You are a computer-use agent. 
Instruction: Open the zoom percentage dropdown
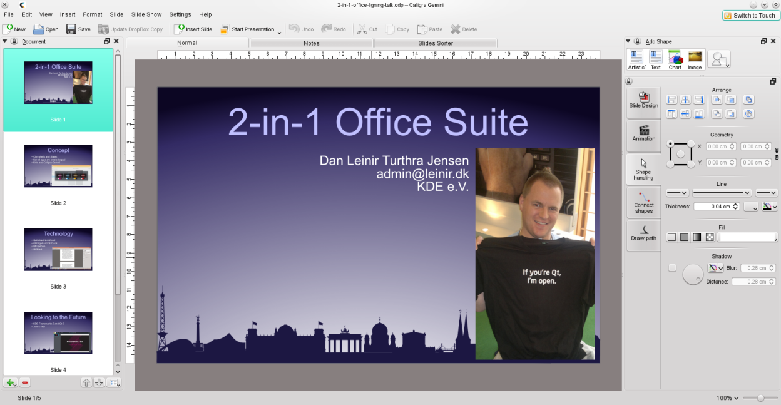[x=728, y=398]
